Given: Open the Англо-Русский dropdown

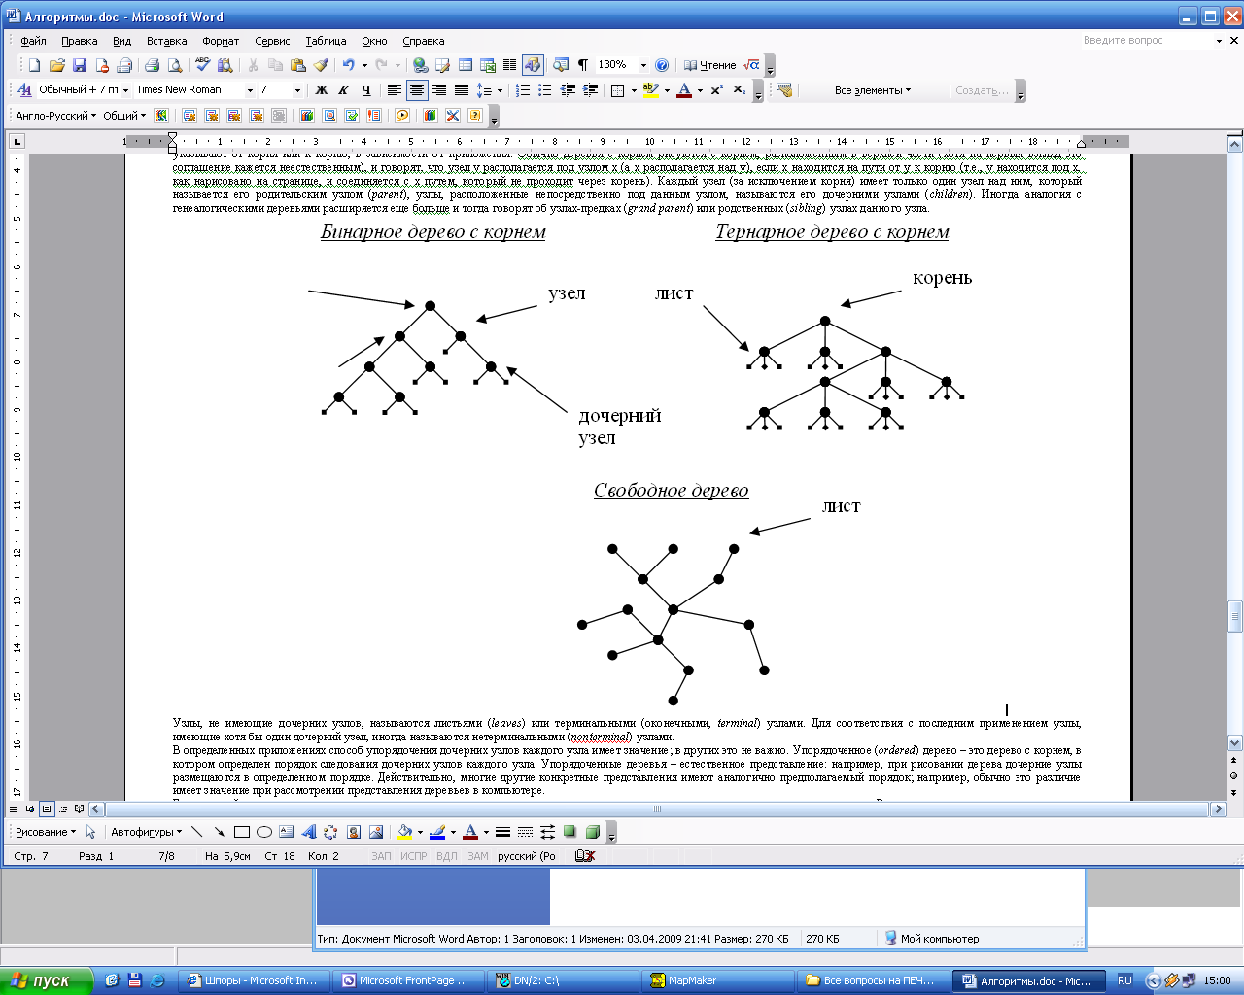Looking at the screenshot, I should click(56, 116).
